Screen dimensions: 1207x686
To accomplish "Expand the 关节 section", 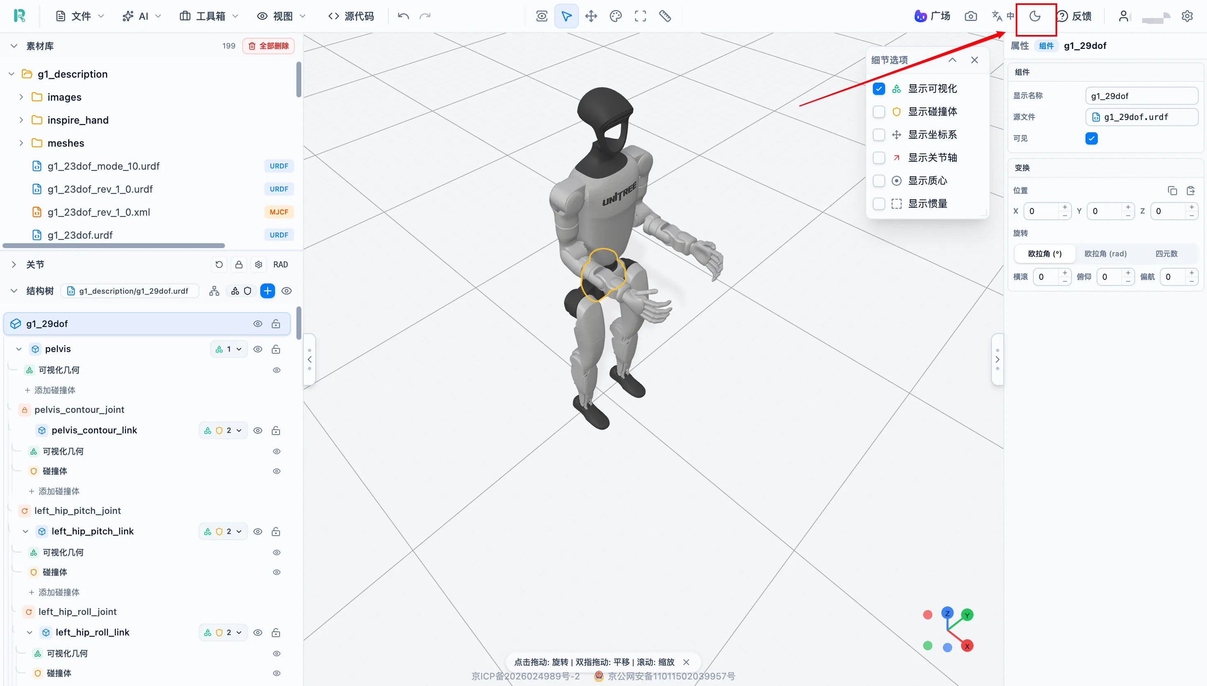I will coord(14,264).
